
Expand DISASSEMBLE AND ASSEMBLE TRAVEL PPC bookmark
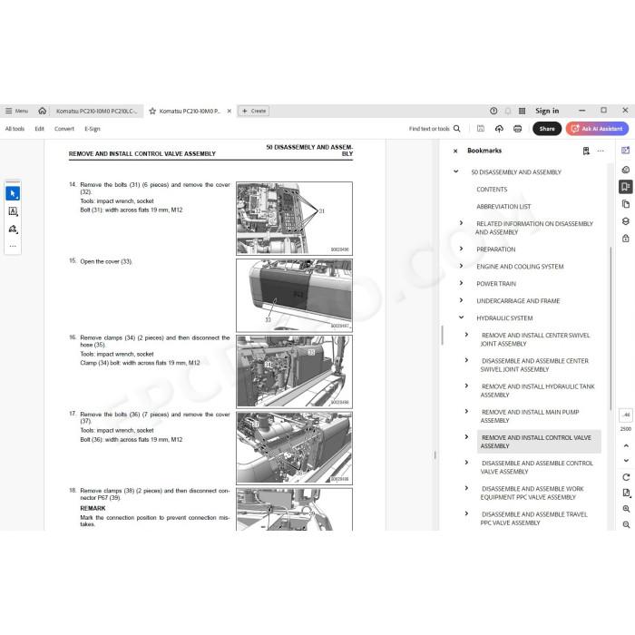(466, 513)
